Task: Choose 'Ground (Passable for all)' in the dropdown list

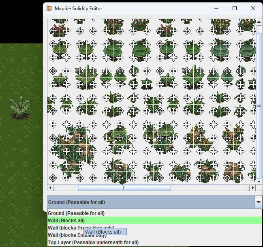Action: point(76,213)
